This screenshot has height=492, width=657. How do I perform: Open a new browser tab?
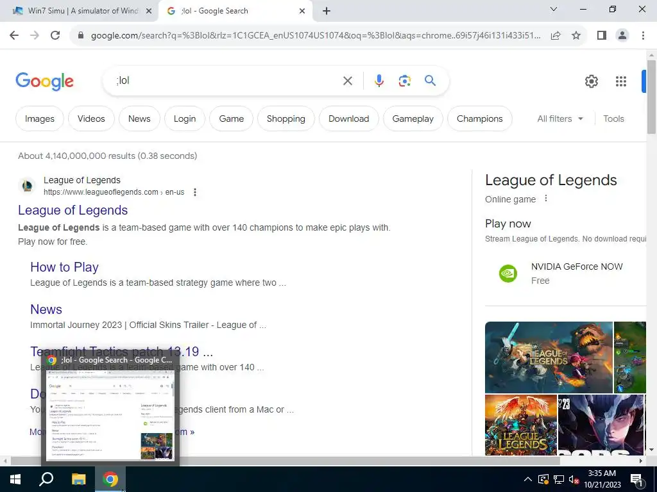(x=327, y=11)
